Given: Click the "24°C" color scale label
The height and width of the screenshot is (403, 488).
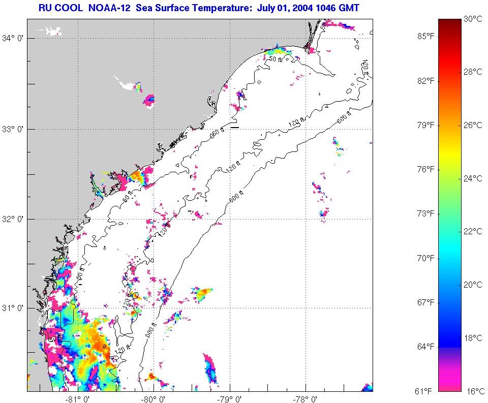Looking at the screenshot, I should pyautogui.click(x=473, y=178).
